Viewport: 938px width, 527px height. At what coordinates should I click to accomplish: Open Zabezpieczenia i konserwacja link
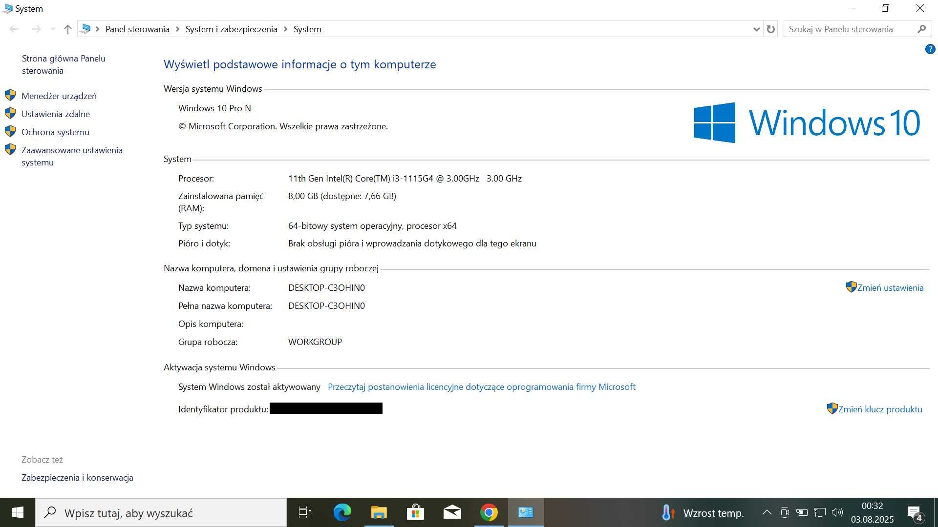[77, 478]
